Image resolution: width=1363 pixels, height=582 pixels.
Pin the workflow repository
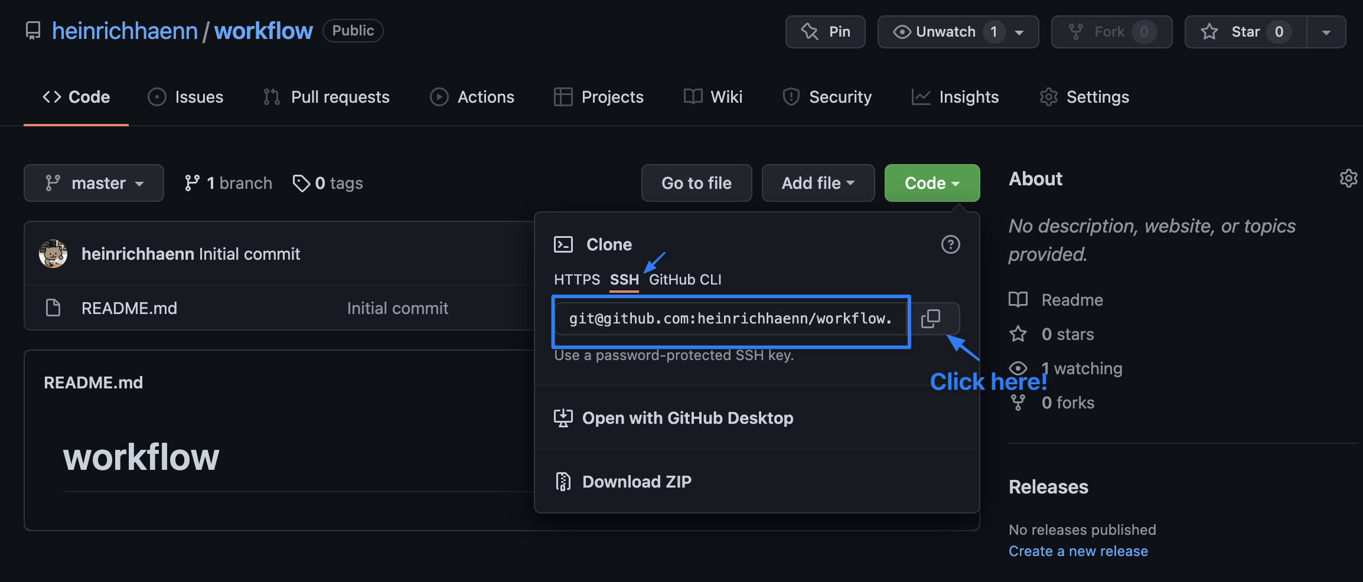(x=825, y=32)
